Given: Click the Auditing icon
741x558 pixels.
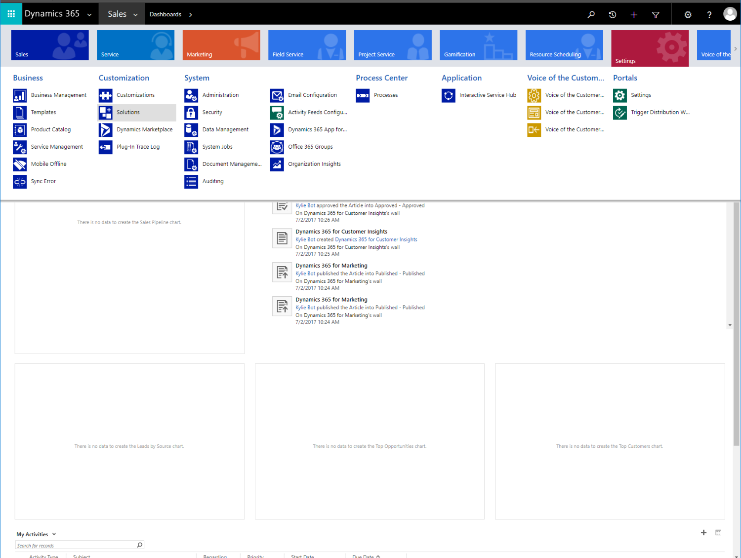Looking at the screenshot, I should [191, 182].
